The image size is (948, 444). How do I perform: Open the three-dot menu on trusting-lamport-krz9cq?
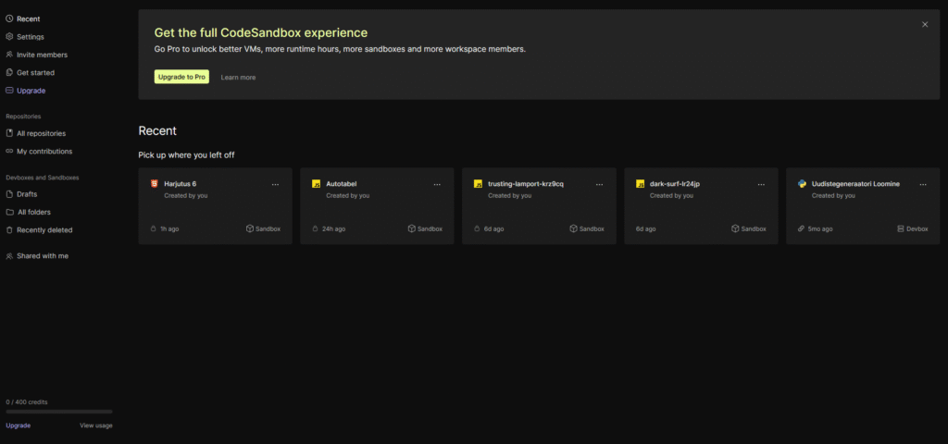coord(599,184)
